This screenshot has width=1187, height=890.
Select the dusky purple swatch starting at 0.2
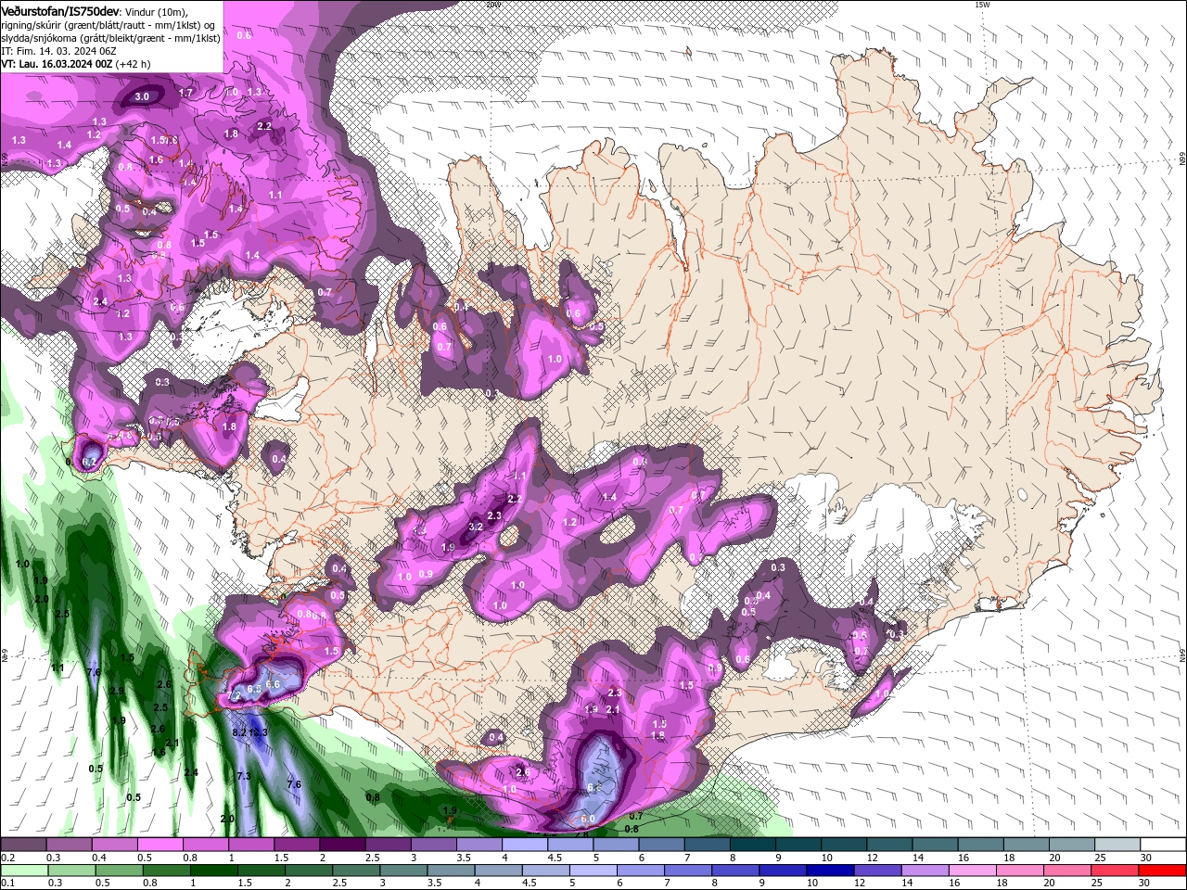(23, 844)
